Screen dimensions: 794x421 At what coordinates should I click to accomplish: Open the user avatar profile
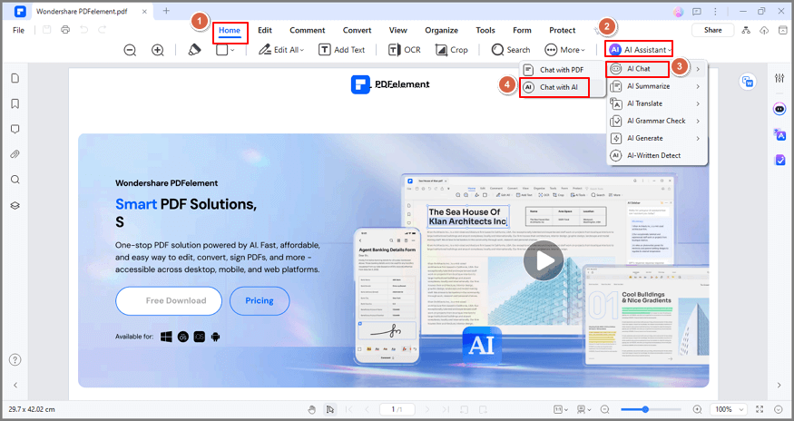click(x=679, y=11)
